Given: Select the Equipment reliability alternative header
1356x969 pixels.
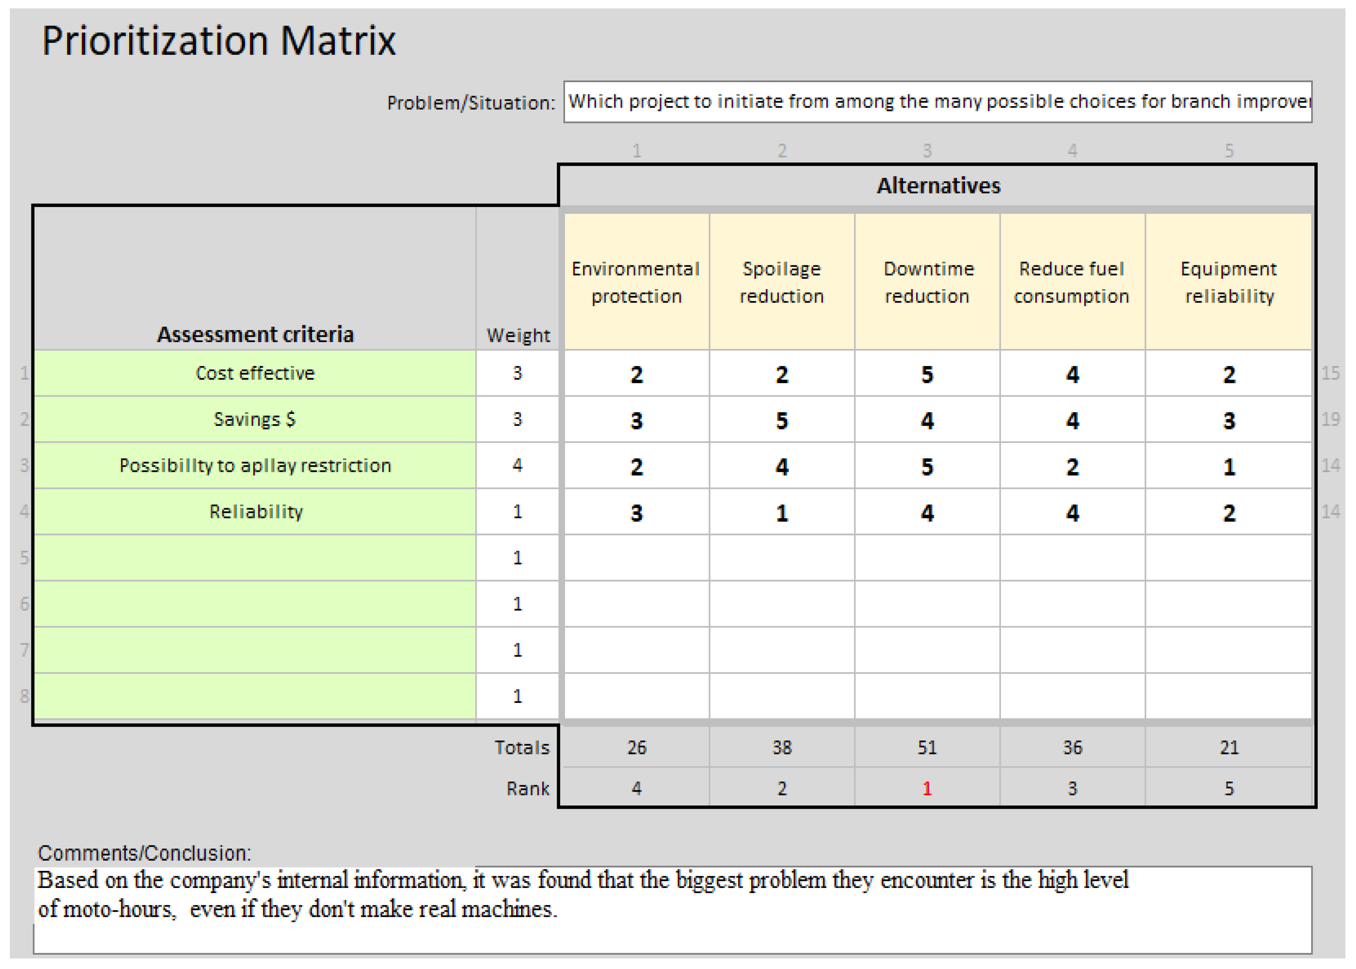Looking at the screenshot, I should 1228,282.
